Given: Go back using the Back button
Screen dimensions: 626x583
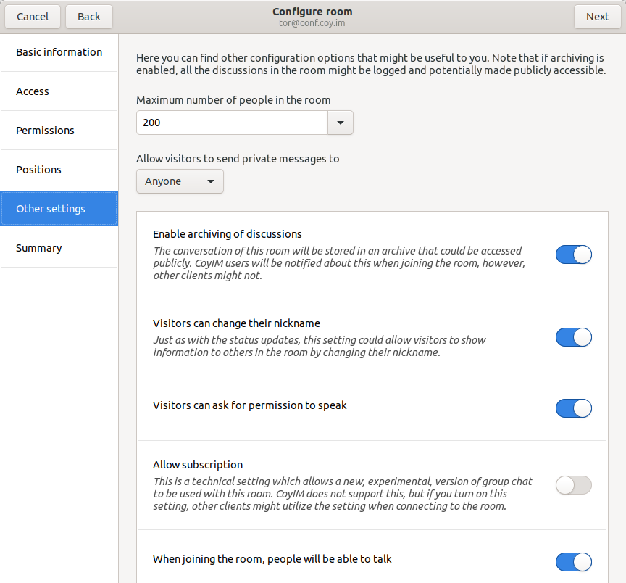Looking at the screenshot, I should (x=89, y=17).
